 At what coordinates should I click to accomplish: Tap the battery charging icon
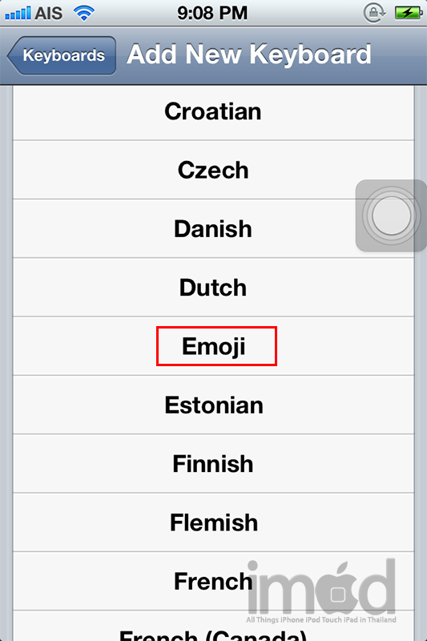[x=409, y=13]
